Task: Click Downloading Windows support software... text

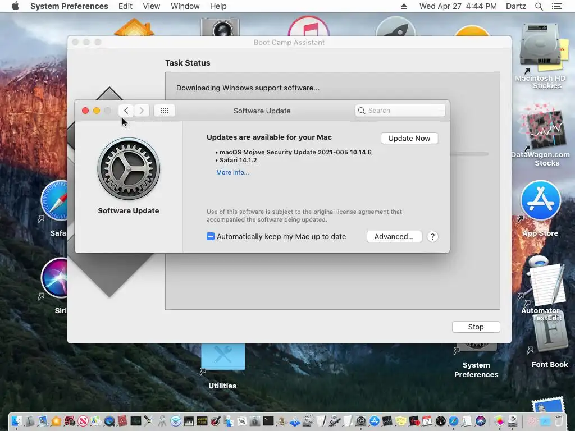Action: point(248,88)
